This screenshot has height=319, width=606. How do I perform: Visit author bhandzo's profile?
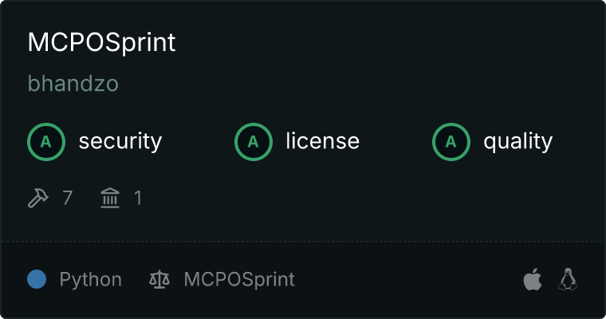73,84
